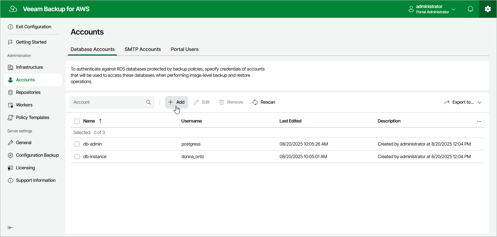This screenshot has width=497, height=237.
Task: Click the Exit Configuration back arrow icon
Action: point(10,27)
